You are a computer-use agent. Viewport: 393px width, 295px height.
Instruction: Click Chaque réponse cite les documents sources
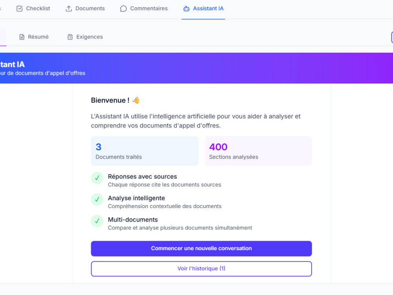click(x=164, y=184)
